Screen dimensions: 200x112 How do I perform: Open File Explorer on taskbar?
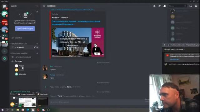(x=18, y=110)
